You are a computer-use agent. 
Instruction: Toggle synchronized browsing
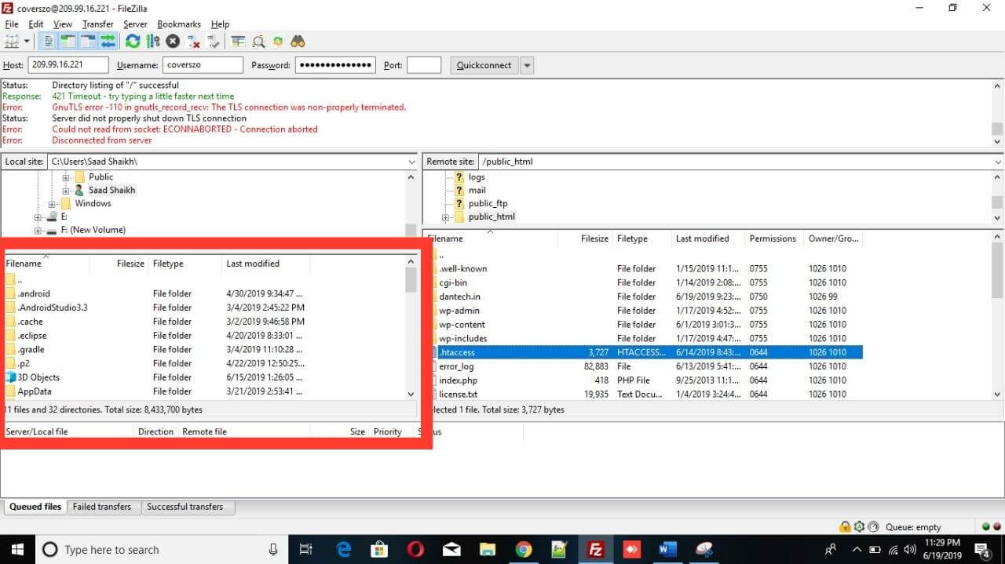tap(278, 42)
